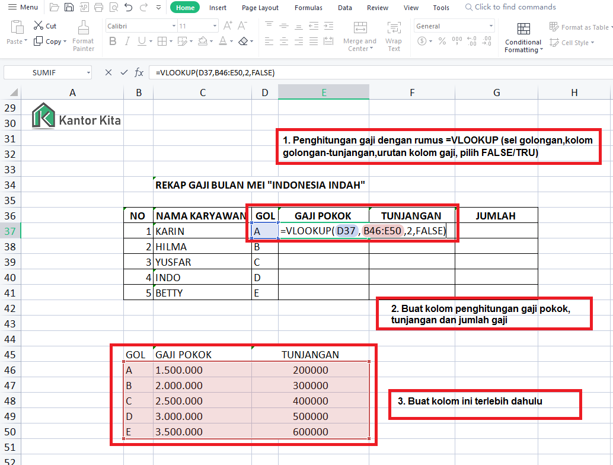Save the workbook with the floppy disk icon
This screenshot has height=465, width=613.
[x=69, y=7]
